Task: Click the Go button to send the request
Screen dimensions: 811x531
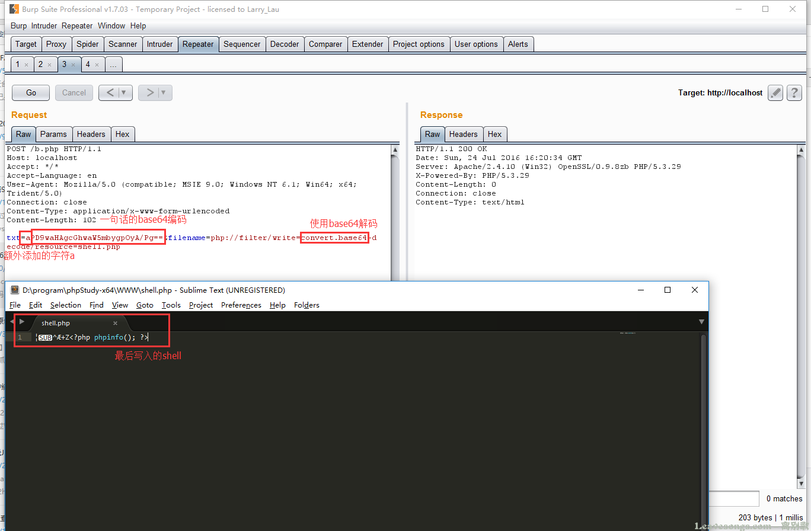Action: (31, 92)
